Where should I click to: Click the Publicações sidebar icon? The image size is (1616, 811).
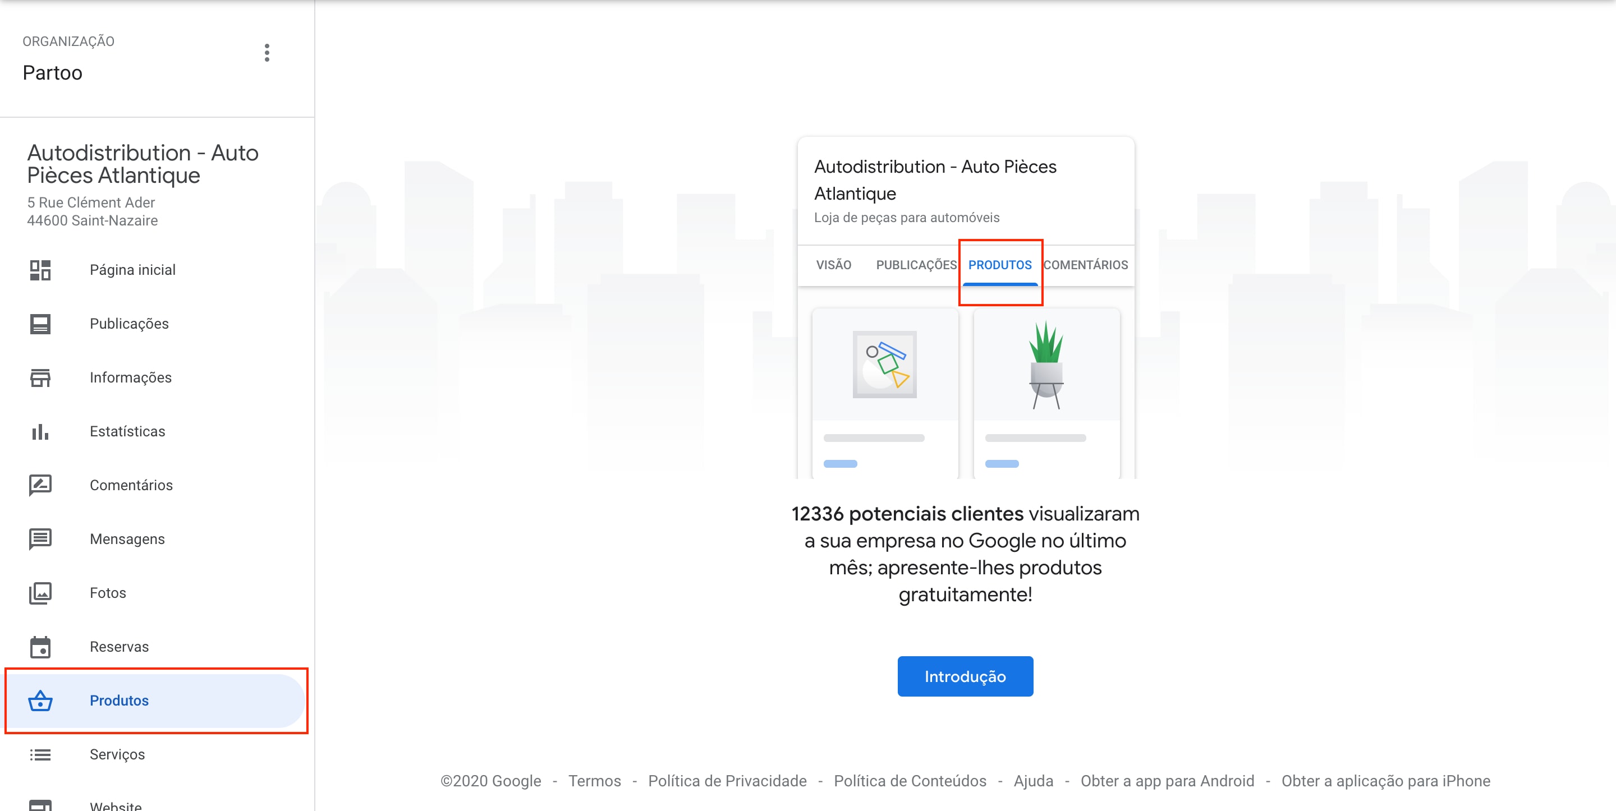(40, 324)
